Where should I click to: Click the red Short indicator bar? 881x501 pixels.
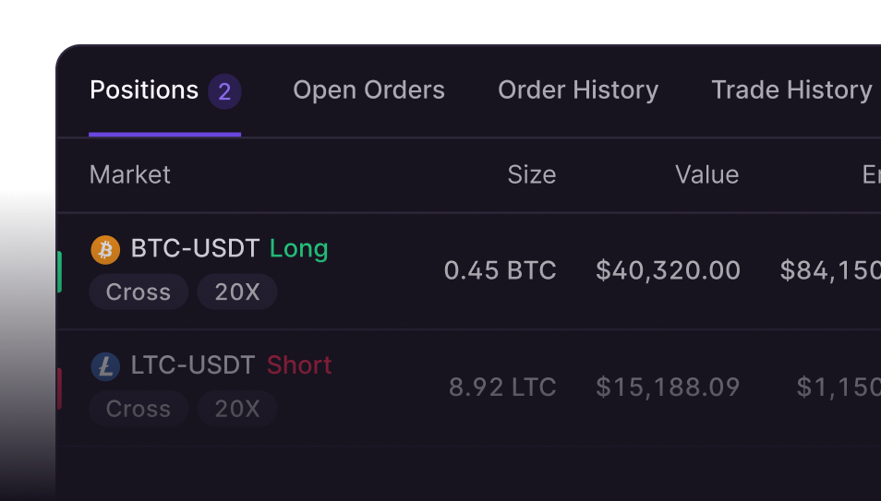59,388
